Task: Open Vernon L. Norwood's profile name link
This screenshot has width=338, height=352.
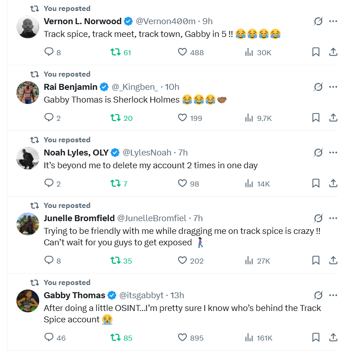Action: pyautogui.click(x=82, y=21)
